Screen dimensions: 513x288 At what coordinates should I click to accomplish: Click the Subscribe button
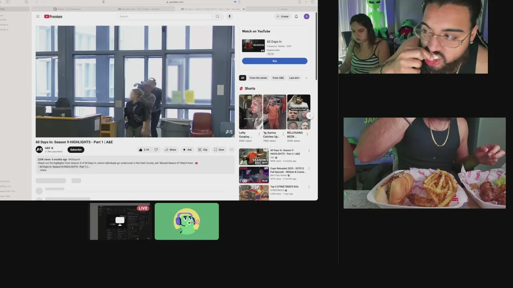pos(76,150)
